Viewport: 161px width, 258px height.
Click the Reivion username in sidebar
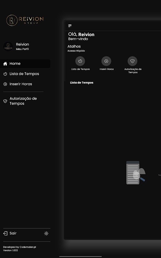tap(23, 44)
